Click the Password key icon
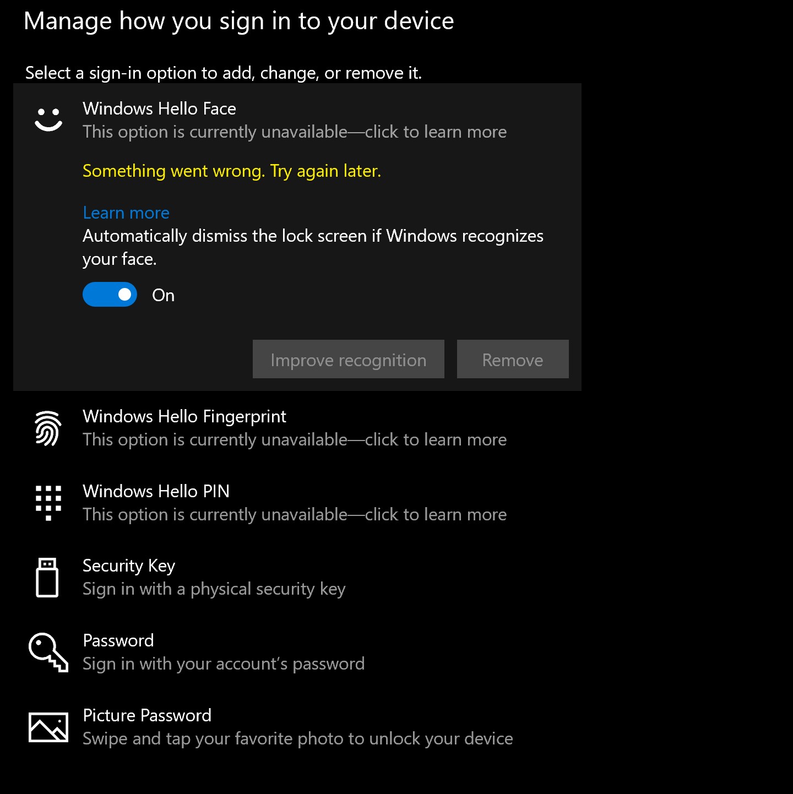This screenshot has height=794, width=793. point(48,652)
